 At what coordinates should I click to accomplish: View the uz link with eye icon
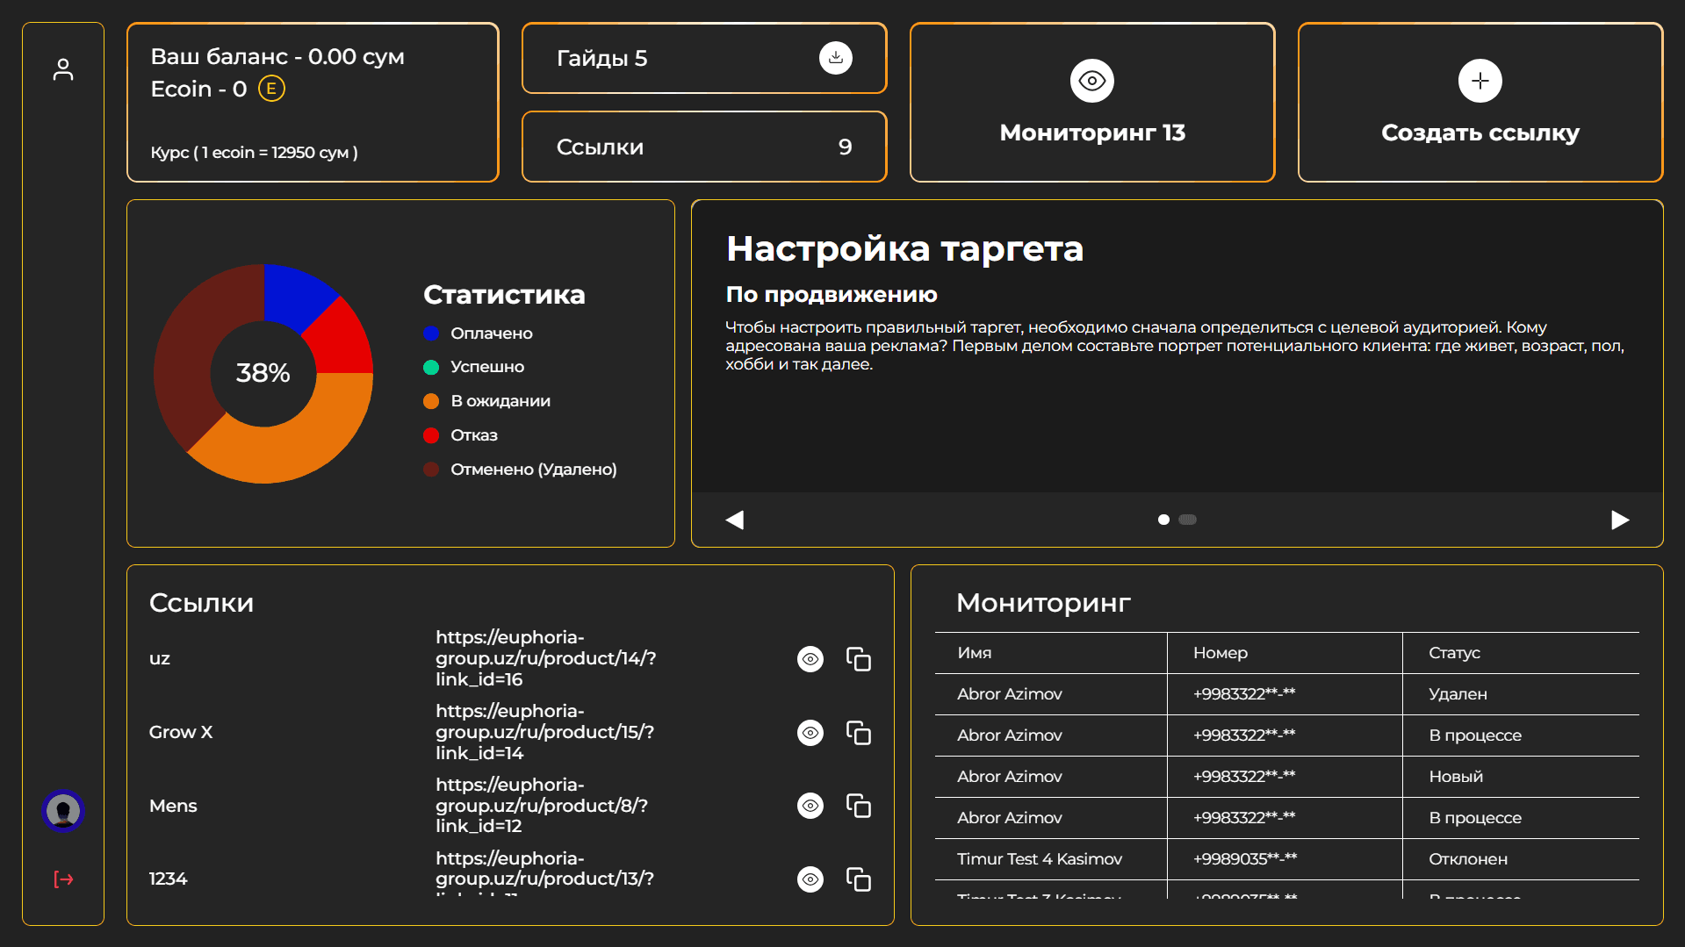pyautogui.click(x=810, y=659)
